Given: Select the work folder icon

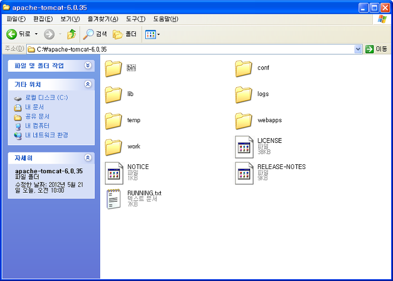Looking at the screenshot, I should tap(114, 147).
